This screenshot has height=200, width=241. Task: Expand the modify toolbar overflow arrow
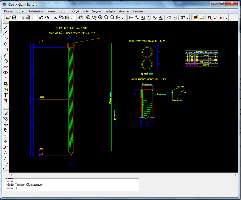coord(4,168)
